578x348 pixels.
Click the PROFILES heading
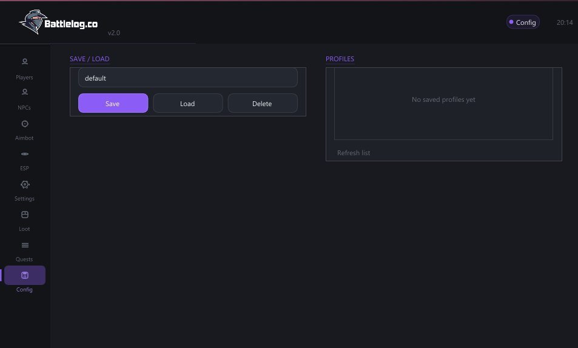[340, 59]
